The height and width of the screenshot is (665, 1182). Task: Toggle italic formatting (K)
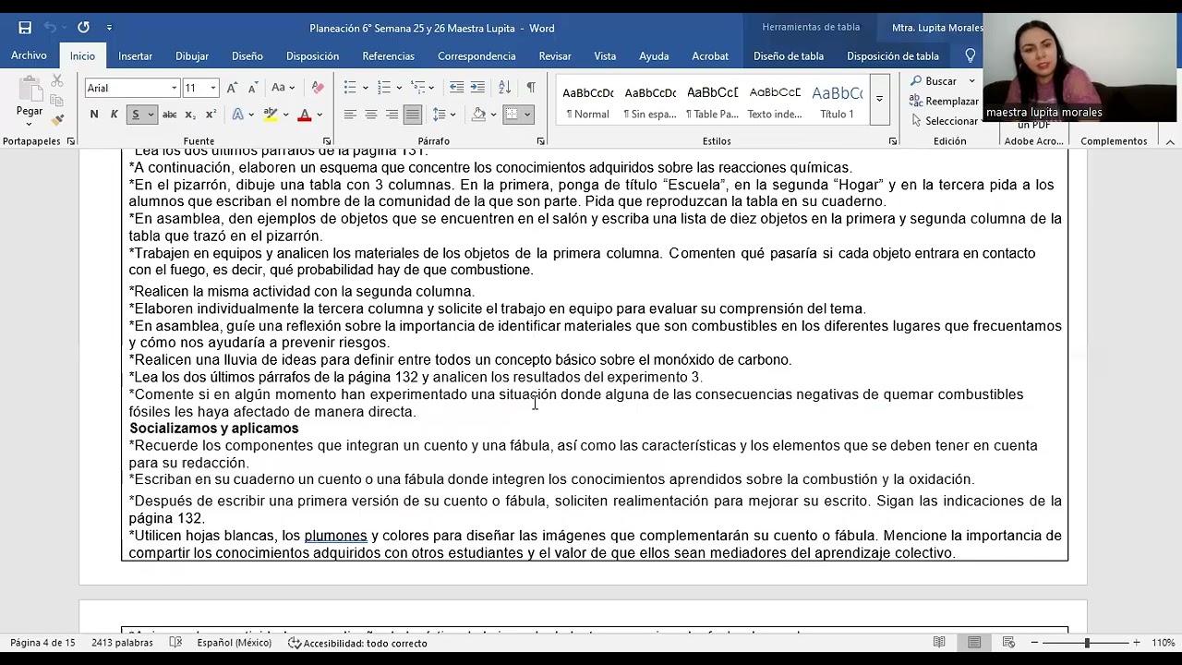point(114,115)
